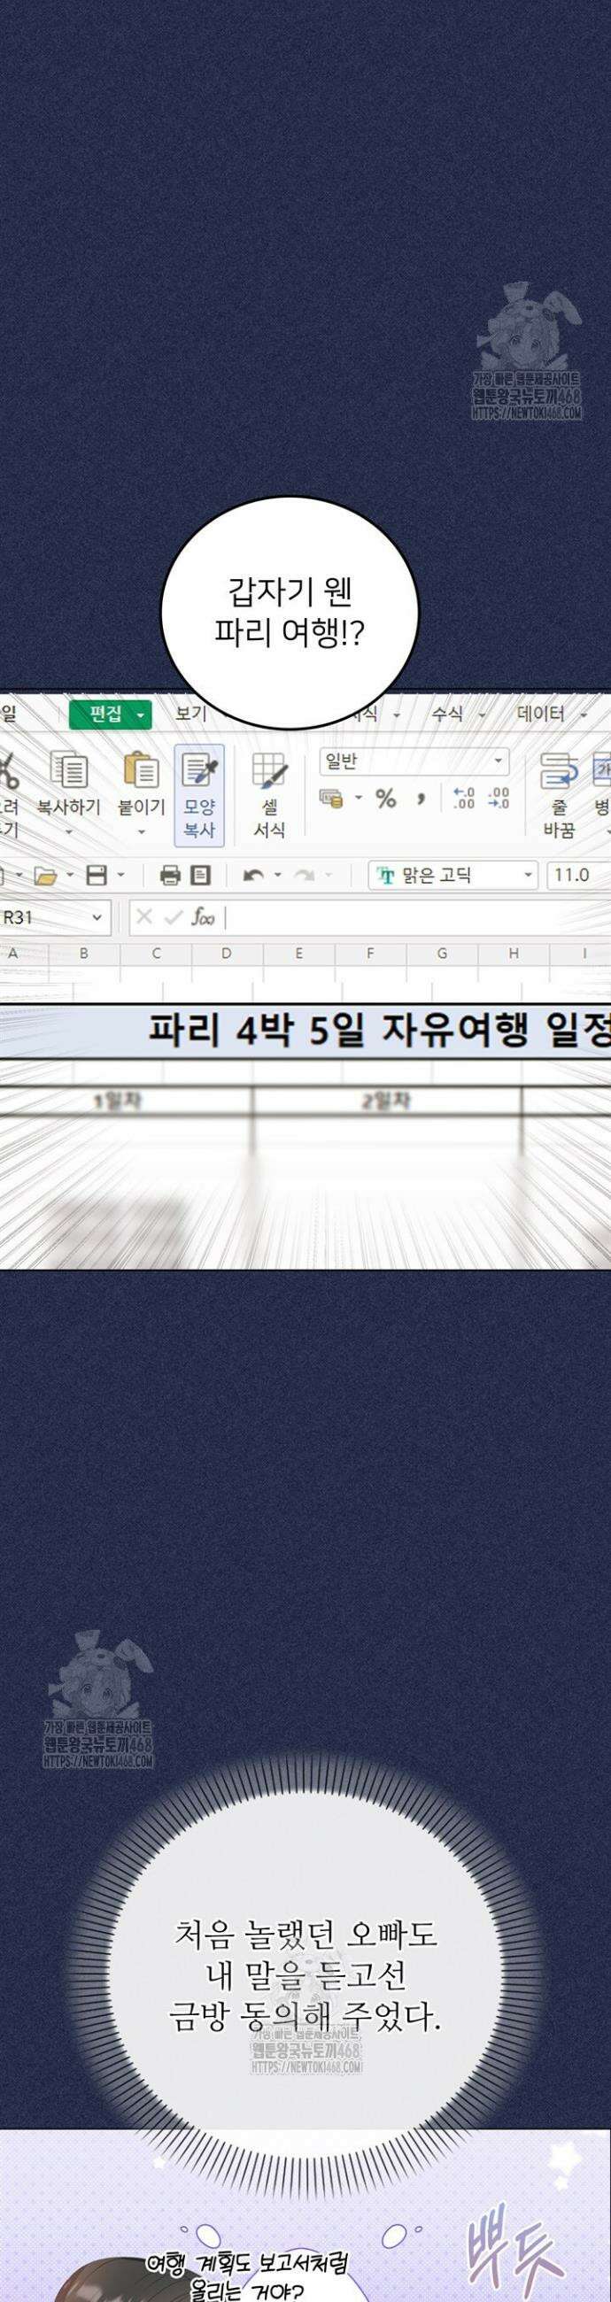Click the 복사하기 (Copy) icon

(x=69, y=769)
